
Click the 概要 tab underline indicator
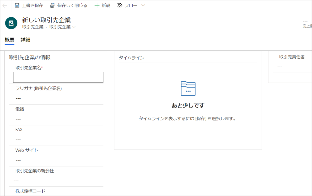pyautogui.click(x=9, y=45)
